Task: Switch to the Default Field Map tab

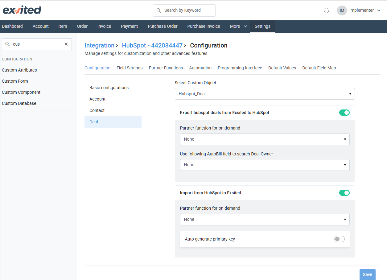Action: [x=319, y=68]
